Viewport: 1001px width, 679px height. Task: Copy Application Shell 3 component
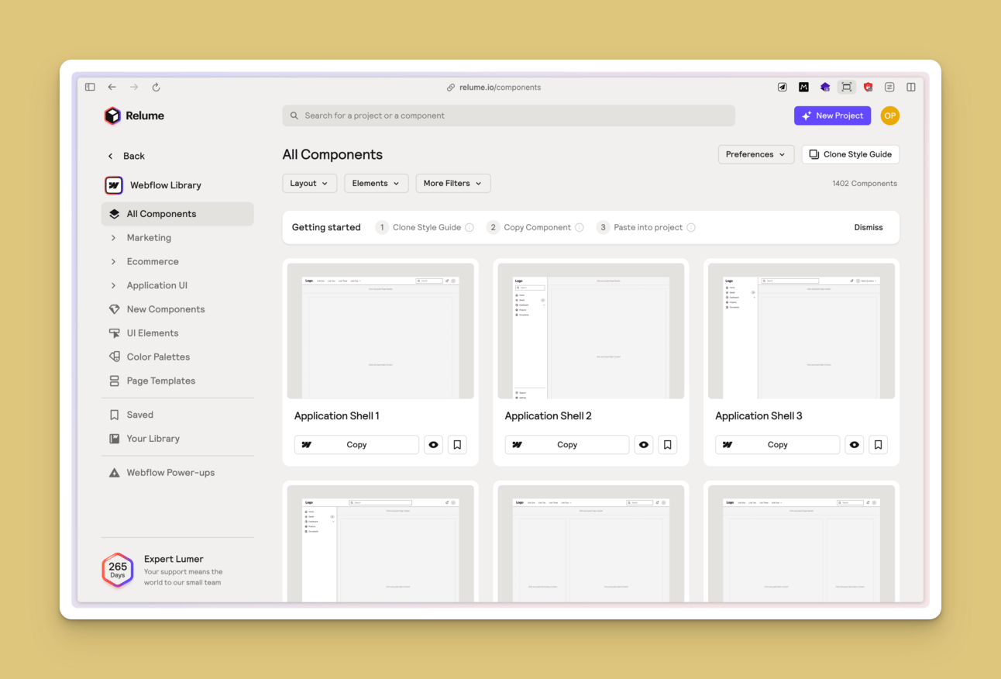pyautogui.click(x=777, y=445)
